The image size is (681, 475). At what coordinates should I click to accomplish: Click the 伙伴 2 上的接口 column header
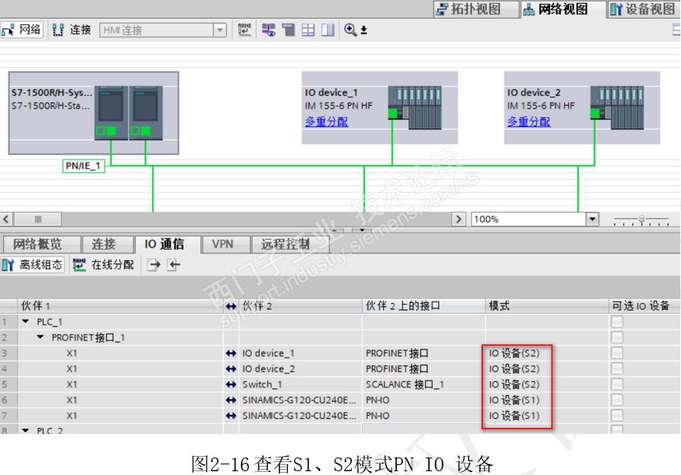coord(424,306)
